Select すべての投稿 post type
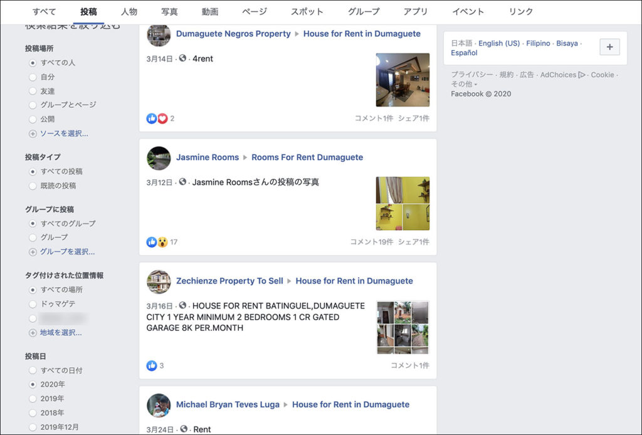The width and height of the screenshot is (642, 435). 33,172
